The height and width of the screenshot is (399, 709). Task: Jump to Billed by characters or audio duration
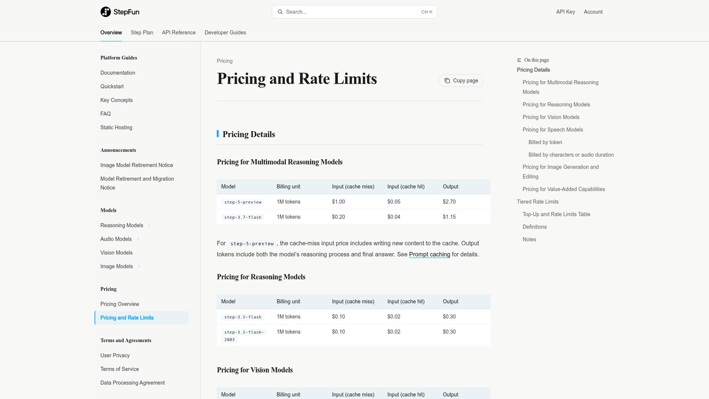(571, 155)
